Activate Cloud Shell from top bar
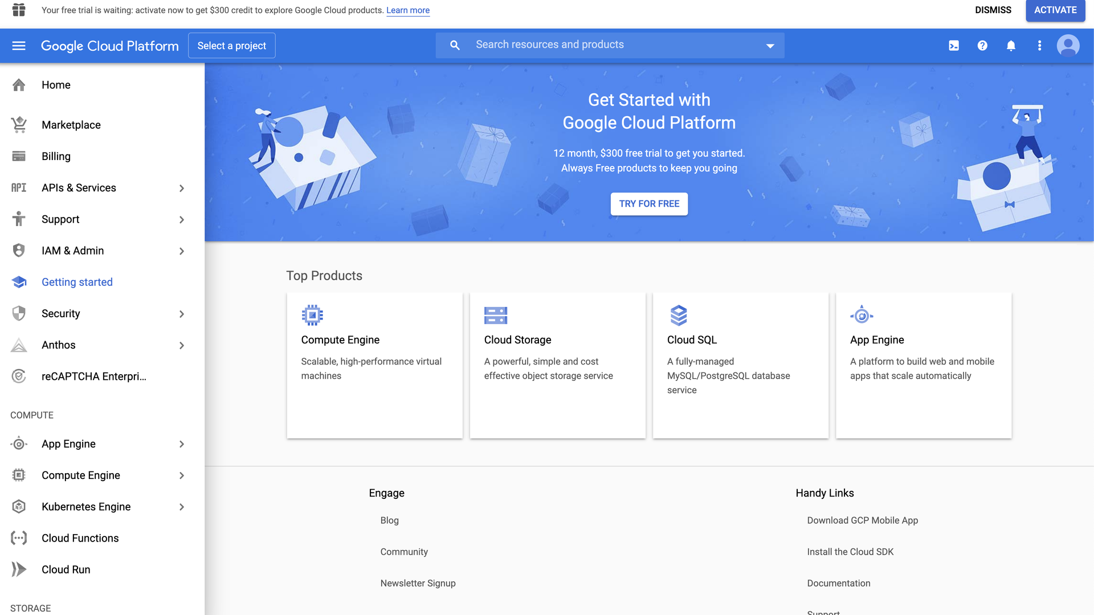 coord(954,46)
